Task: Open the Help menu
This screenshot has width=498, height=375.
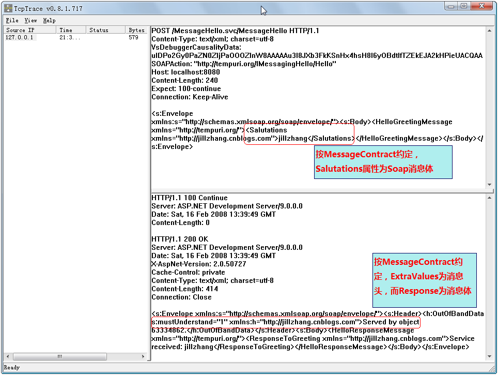Action: [49, 21]
